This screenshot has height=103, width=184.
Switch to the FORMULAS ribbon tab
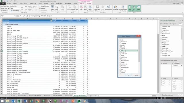tap(33, 4)
